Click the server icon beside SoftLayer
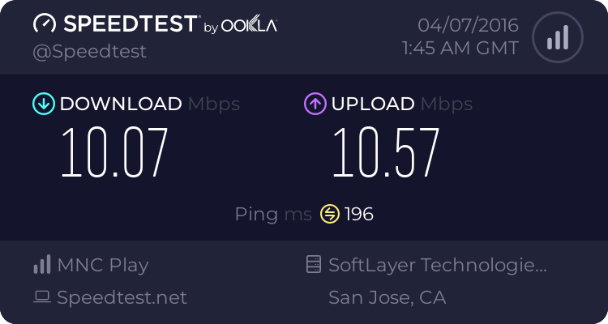608x324 pixels. pyautogui.click(x=312, y=265)
